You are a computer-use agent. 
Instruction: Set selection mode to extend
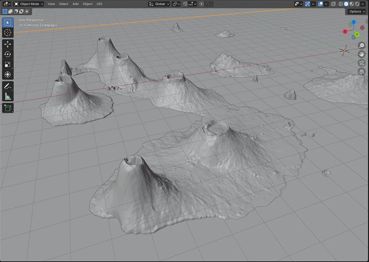10,11
